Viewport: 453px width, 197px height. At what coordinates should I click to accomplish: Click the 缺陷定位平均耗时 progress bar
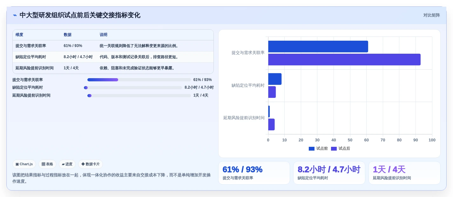coord(133,88)
